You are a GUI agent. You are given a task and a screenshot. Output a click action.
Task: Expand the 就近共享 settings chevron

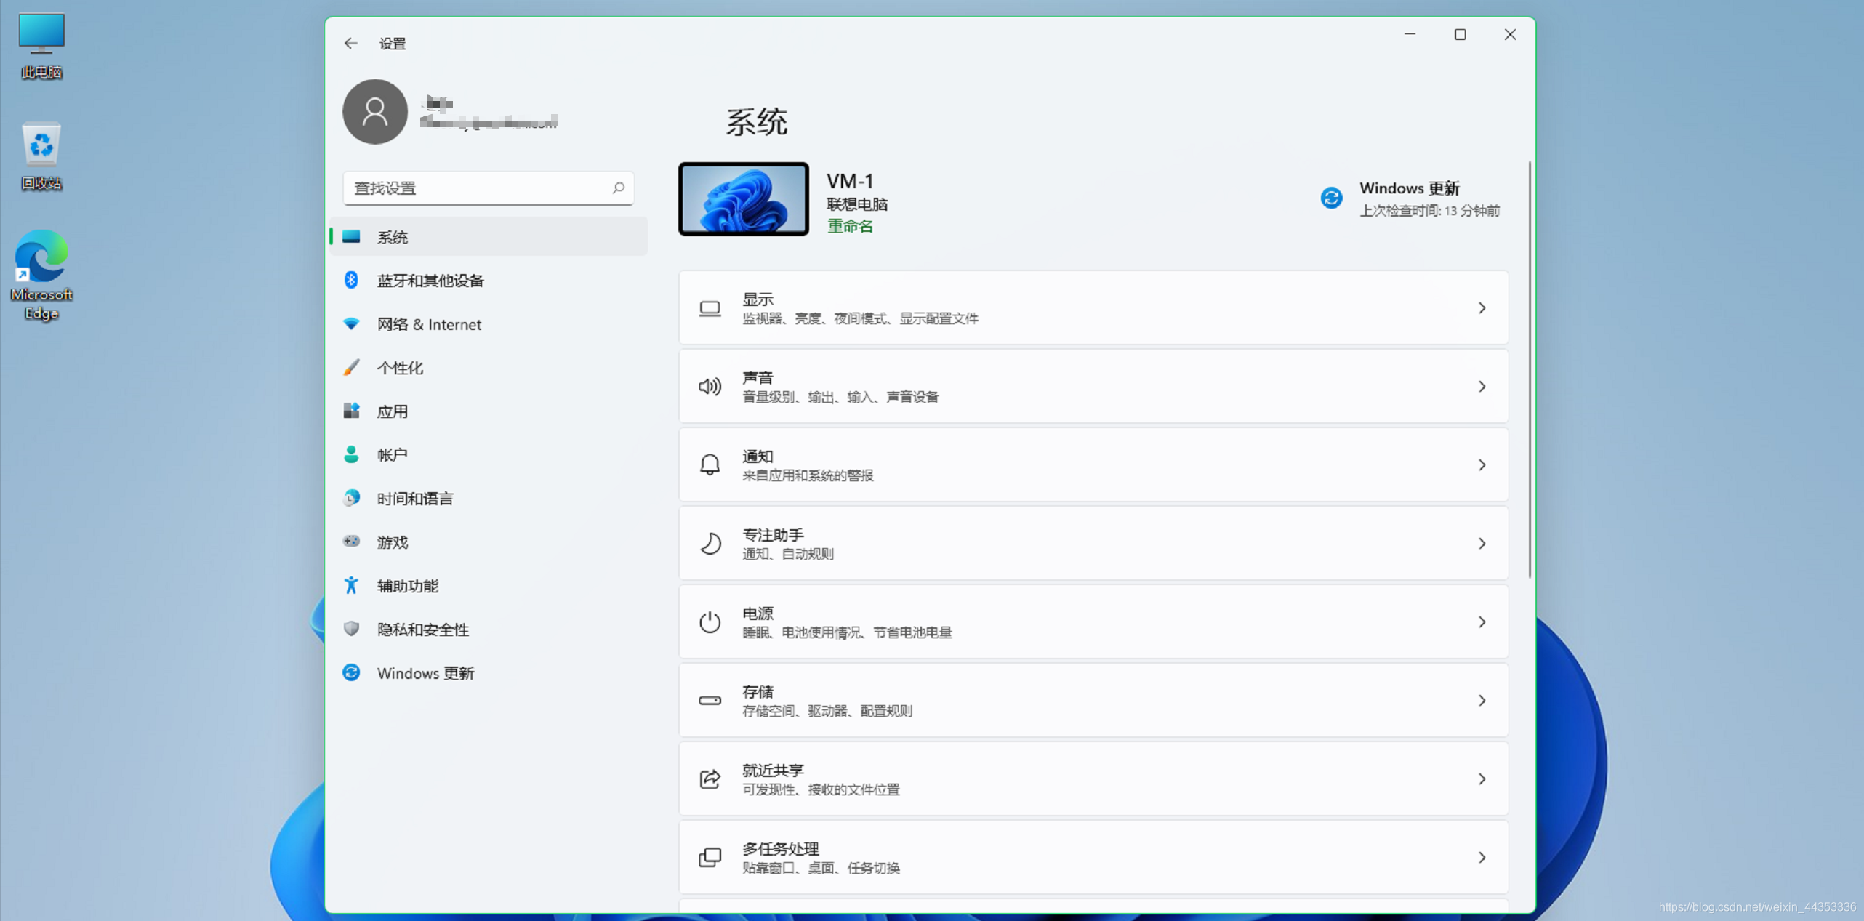click(1481, 779)
